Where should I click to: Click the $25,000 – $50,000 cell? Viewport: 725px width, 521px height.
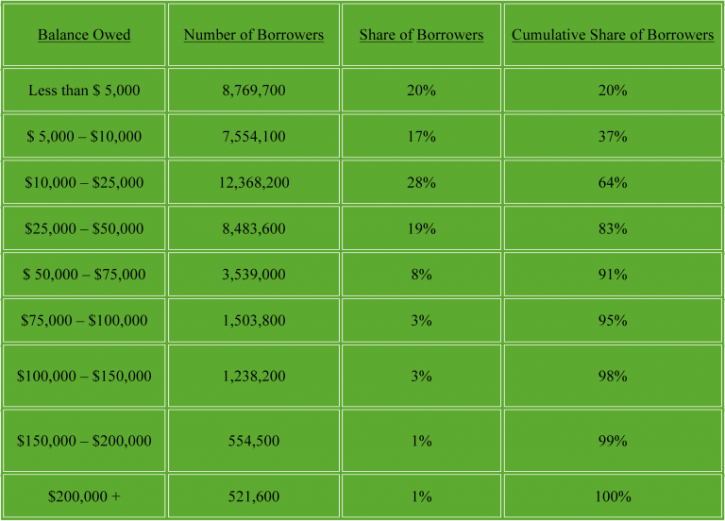(84, 227)
